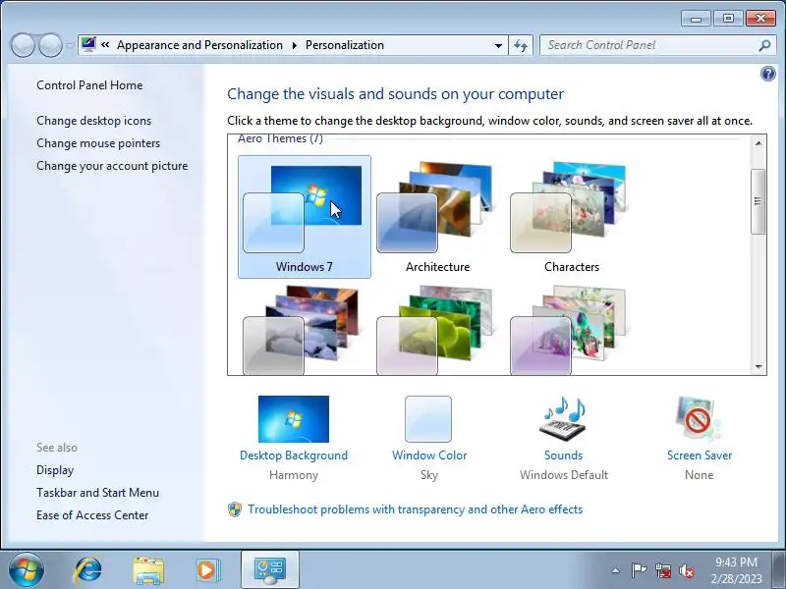Click the Help question mark icon

click(x=767, y=75)
